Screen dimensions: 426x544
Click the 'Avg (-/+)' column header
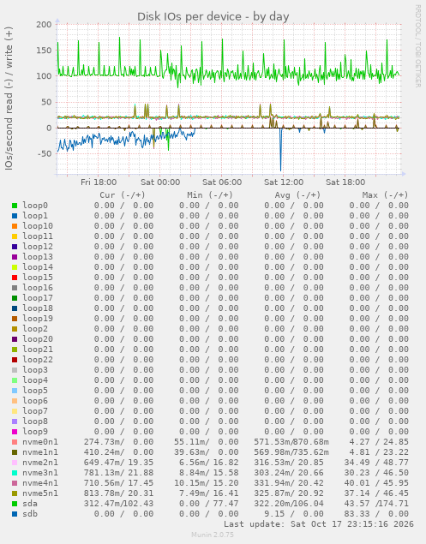click(297, 195)
